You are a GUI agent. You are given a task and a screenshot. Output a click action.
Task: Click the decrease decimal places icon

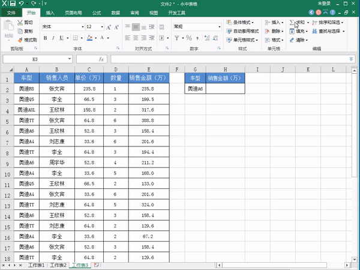[x=215, y=38]
